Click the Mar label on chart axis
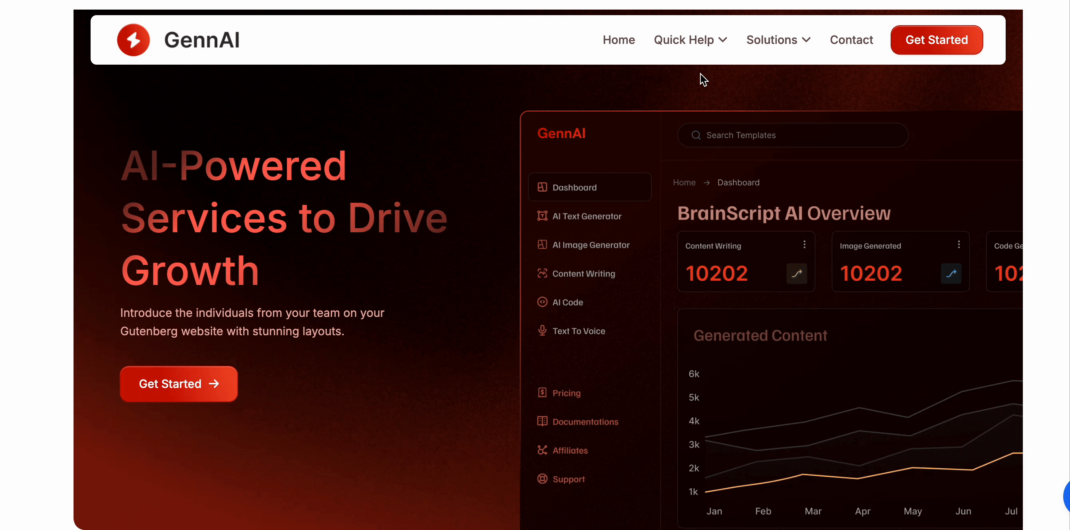This screenshot has width=1070, height=530. tap(813, 511)
